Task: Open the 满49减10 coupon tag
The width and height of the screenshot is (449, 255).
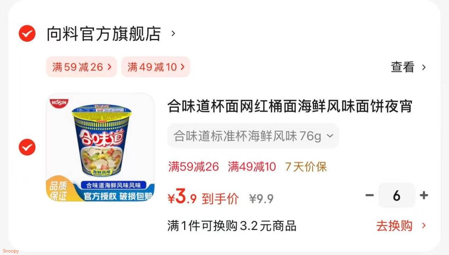Action: (x=155, y=67)
